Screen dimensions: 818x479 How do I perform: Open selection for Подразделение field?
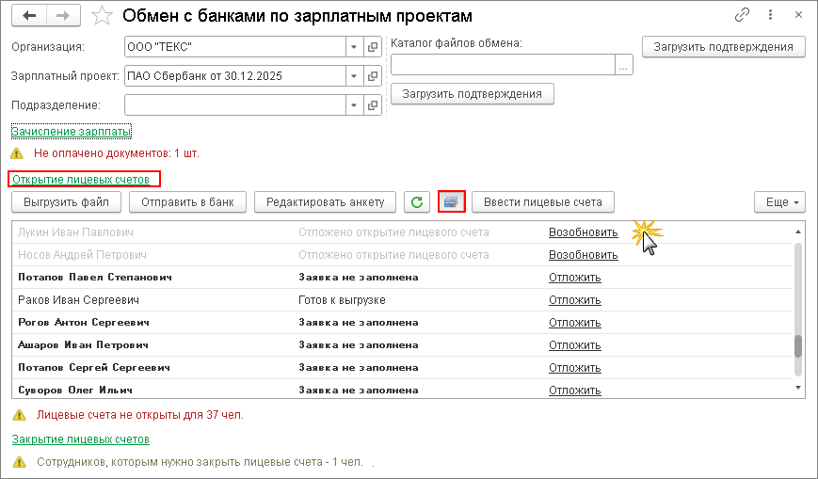point(374,104)
